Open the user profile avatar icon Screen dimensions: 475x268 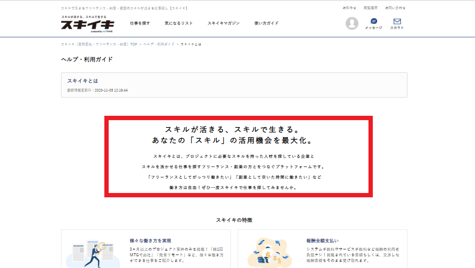(x=352, y=23)
